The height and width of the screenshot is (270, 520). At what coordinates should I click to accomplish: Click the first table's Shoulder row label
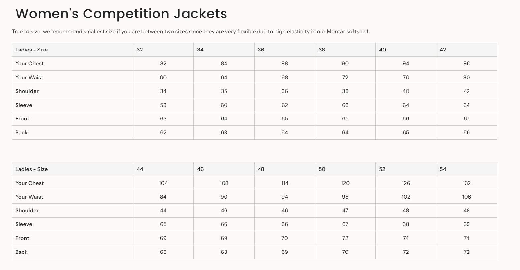tap(27, 91)
